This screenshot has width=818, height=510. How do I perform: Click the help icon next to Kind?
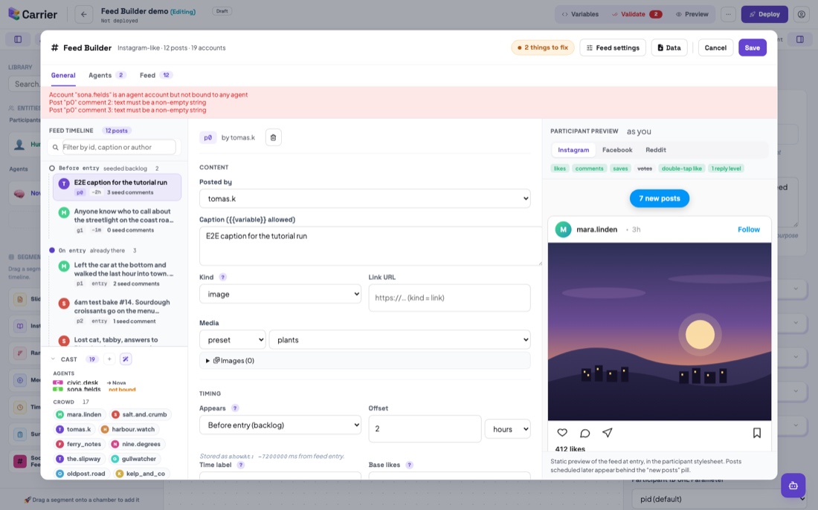click(x=223, y=277)
